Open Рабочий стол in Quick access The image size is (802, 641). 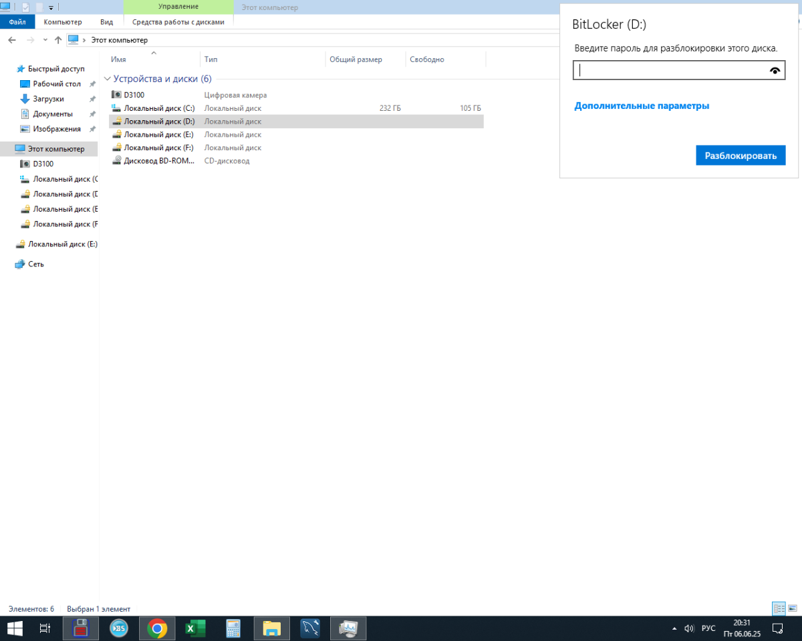click(57, 84)
